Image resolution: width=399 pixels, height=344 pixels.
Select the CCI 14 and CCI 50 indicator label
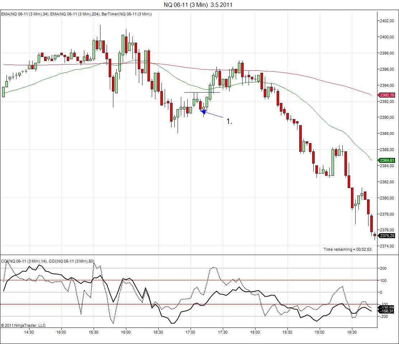pyautogui.click(x=48, y=261)
